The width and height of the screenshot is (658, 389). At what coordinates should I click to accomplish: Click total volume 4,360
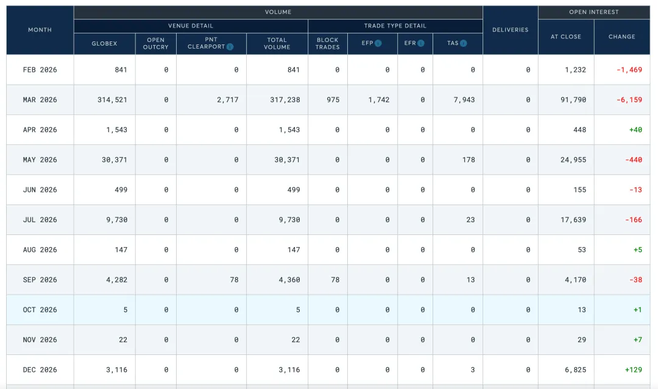(289, 279)
